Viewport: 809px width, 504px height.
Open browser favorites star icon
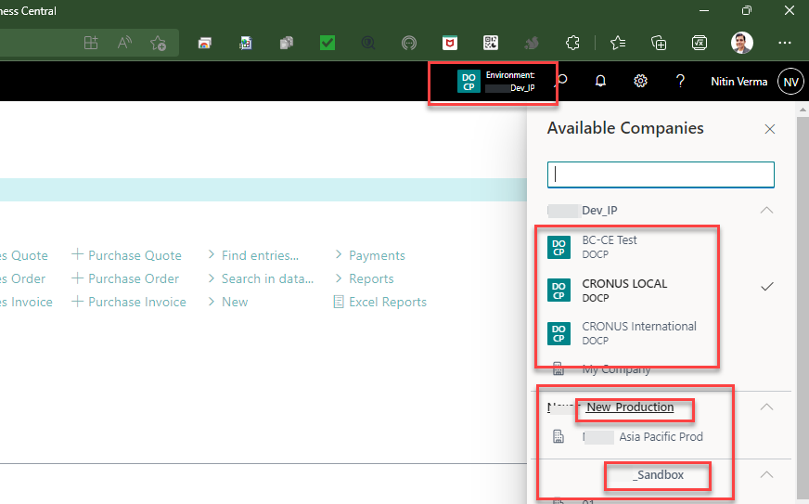[x=618, y=43]
